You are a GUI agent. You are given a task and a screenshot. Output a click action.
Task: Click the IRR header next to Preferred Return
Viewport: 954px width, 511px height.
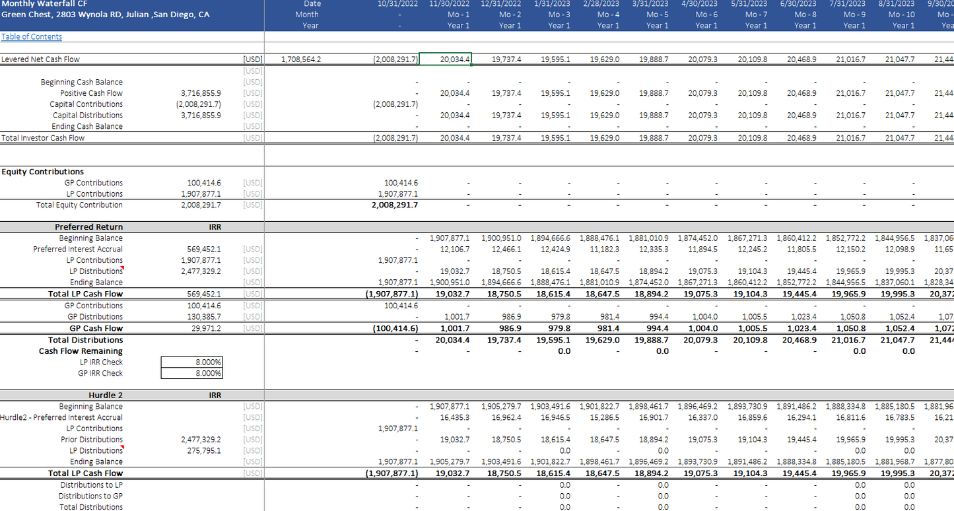pos(214,227)
